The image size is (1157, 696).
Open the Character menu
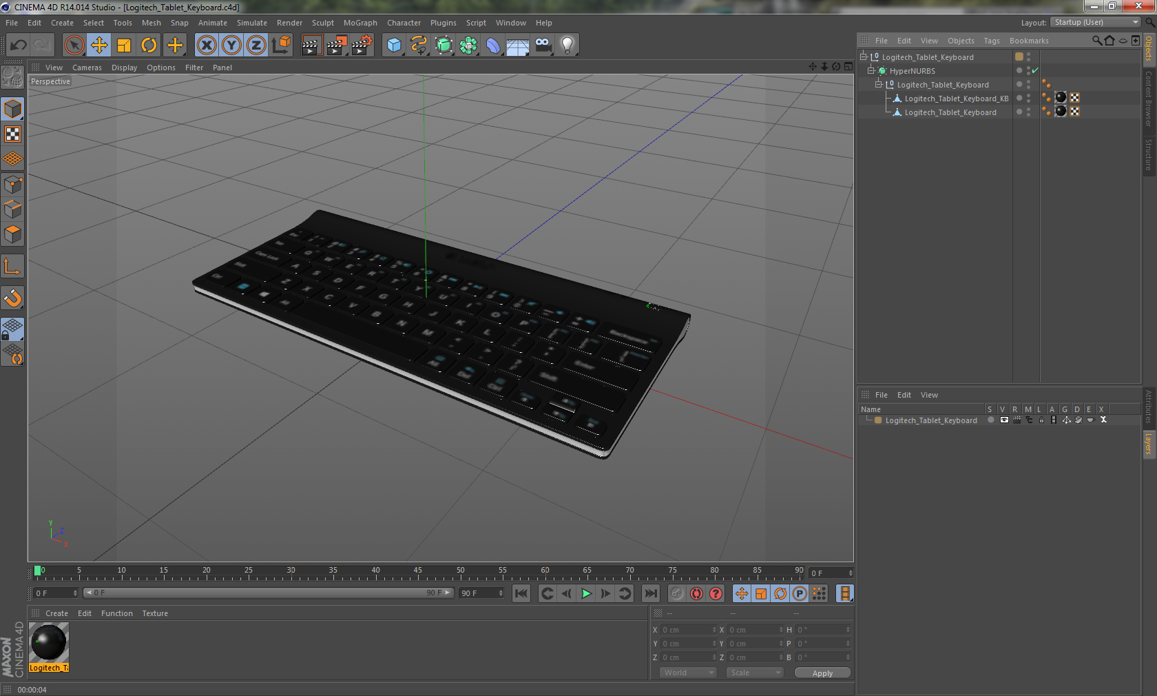tap(404, 23)
